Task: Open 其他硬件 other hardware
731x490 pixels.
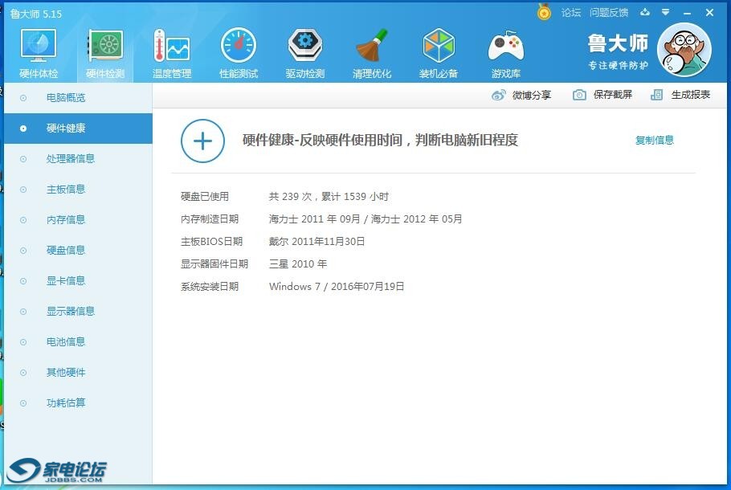Action: click(66, 372)
